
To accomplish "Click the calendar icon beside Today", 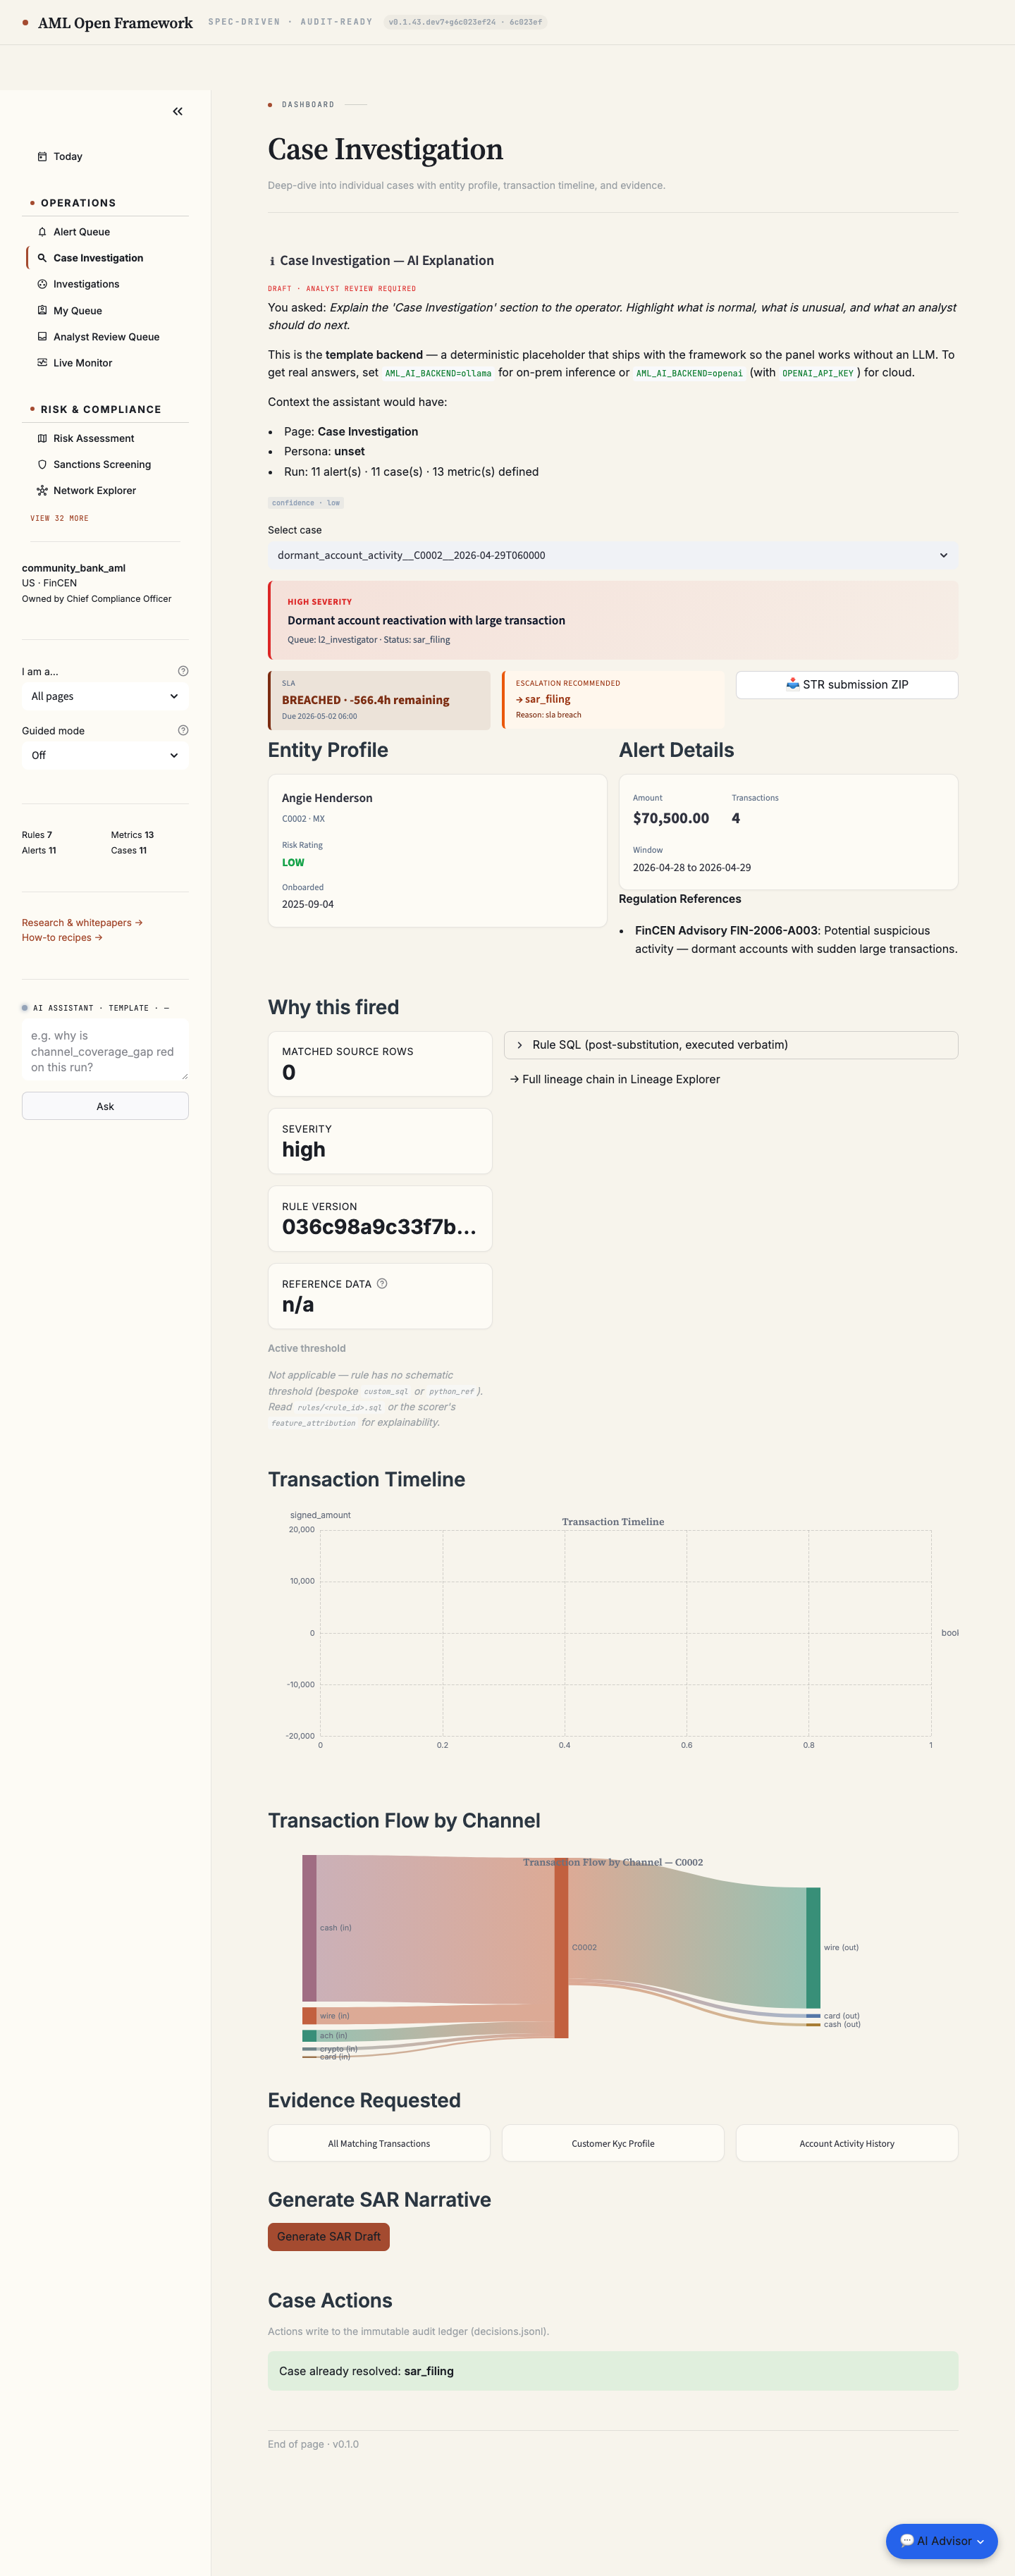I will 42,157.
